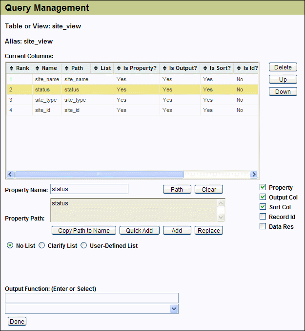Enable the Record Id checkbox
305x331 pixels.
point(263,217)
